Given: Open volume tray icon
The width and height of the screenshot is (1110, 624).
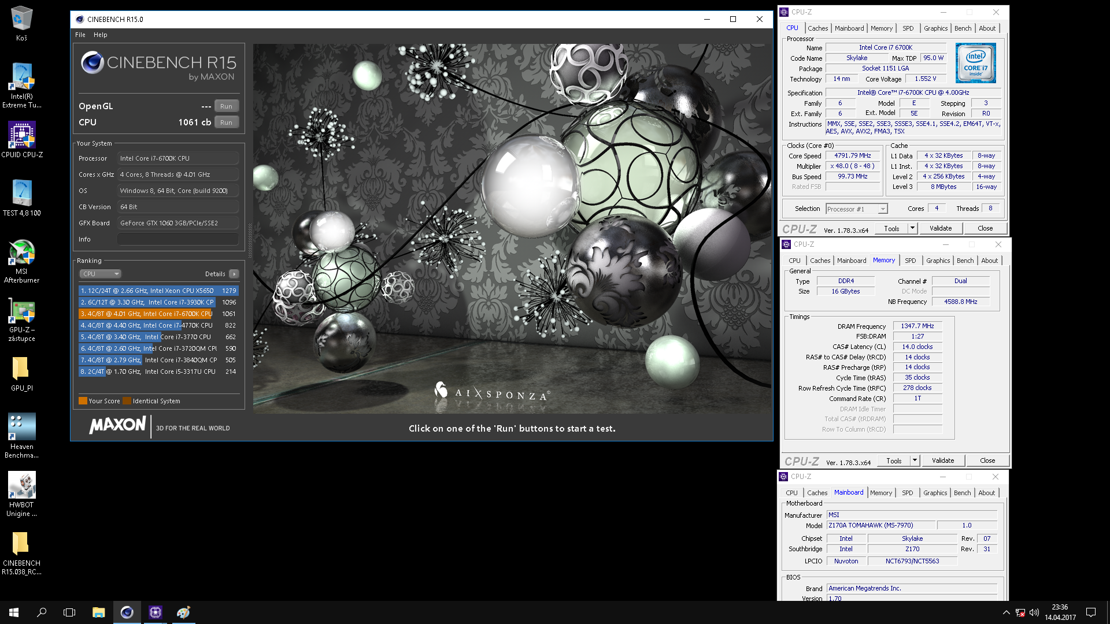Looking at the screenshot, I should 1034,612.
